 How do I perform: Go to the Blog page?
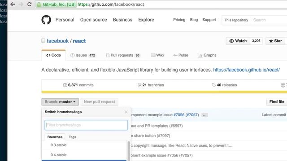(194, 20)
